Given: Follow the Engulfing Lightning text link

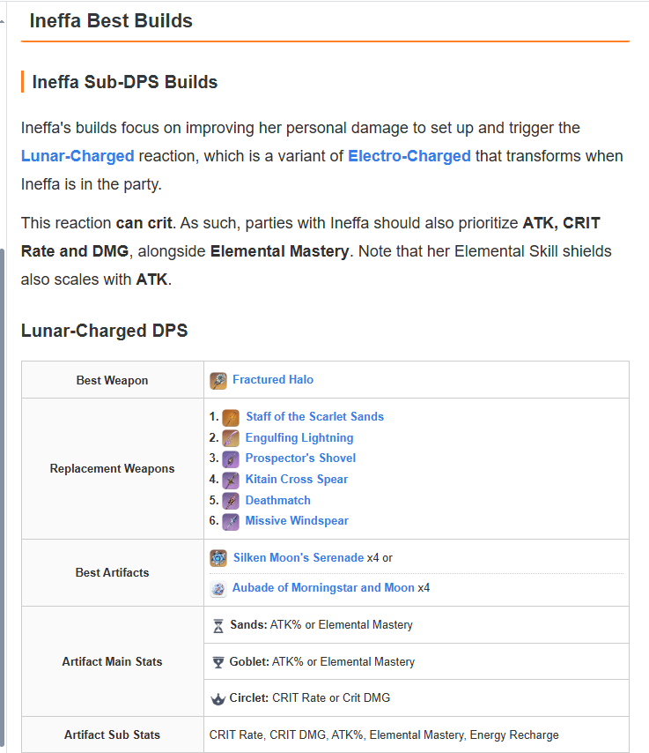Looking at the screenshot, I should click(x=299, y=438).
